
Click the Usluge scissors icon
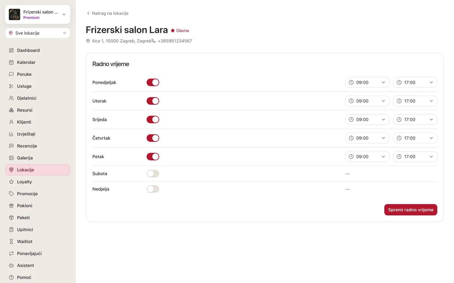pos(11,86)
